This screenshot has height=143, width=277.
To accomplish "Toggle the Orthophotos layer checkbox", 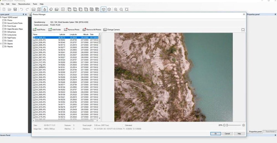I will (4, 32).
